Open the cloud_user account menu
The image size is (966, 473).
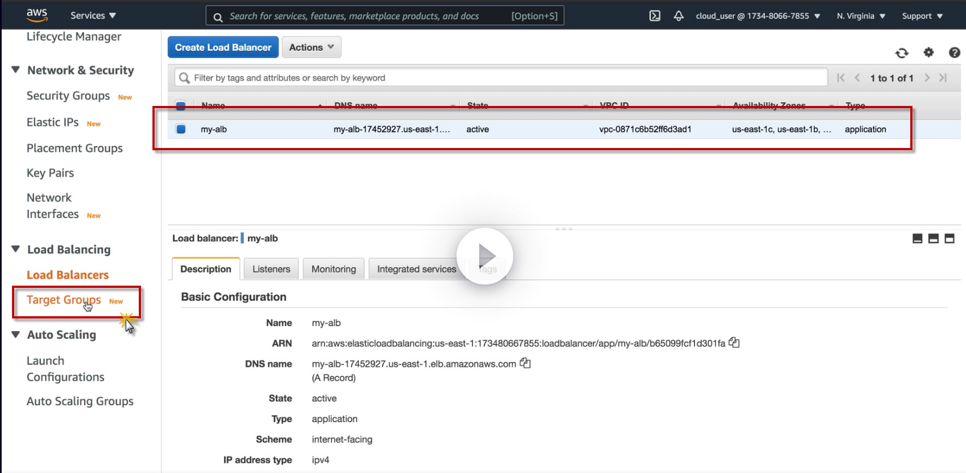758,16
